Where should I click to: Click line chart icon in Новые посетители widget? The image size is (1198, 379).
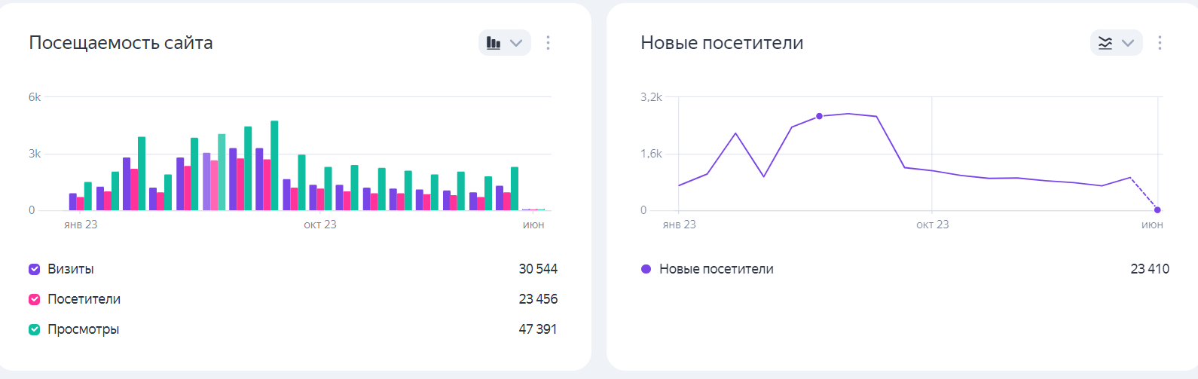point(1105,43)
